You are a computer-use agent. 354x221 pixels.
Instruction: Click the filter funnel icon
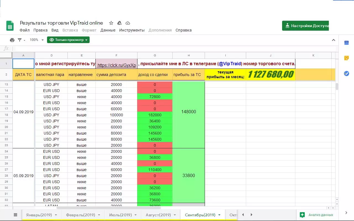pyautogui.click(x=20, y=40)
